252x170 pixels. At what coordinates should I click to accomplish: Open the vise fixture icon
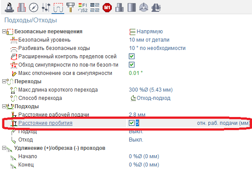[x=156, y=7]
